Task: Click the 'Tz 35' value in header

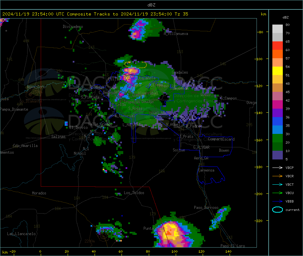Action: pyautogui.click(x=181, y=14)
